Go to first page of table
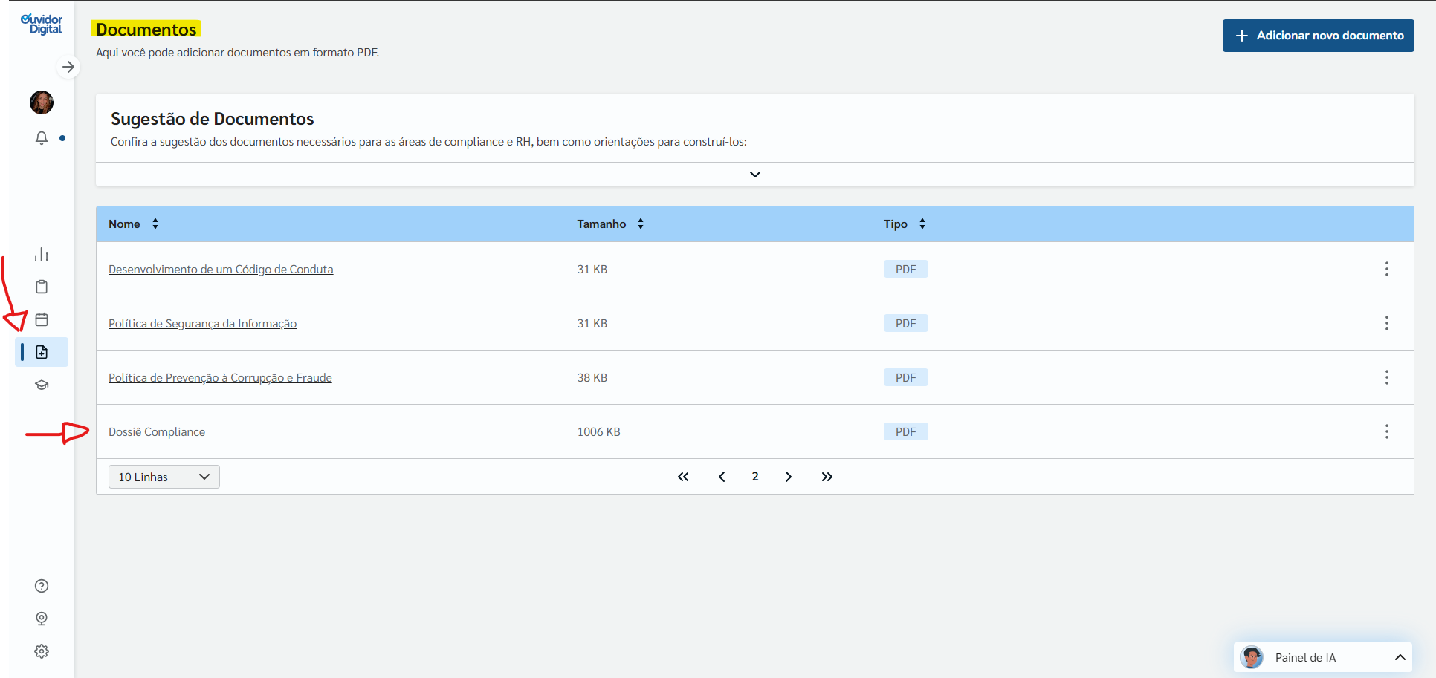The height and width of the screenshot is (678, 1436). coord(683,477)
